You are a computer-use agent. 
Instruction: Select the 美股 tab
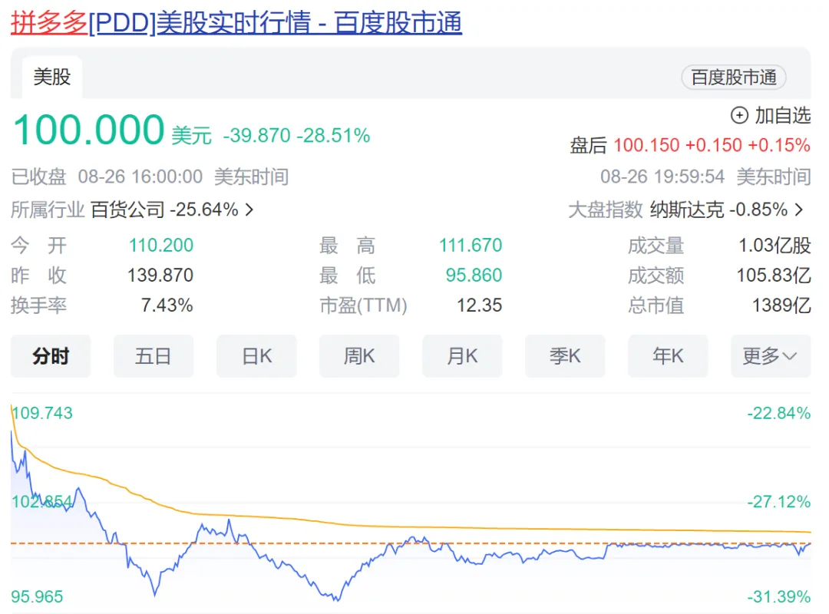coord(52,78)
